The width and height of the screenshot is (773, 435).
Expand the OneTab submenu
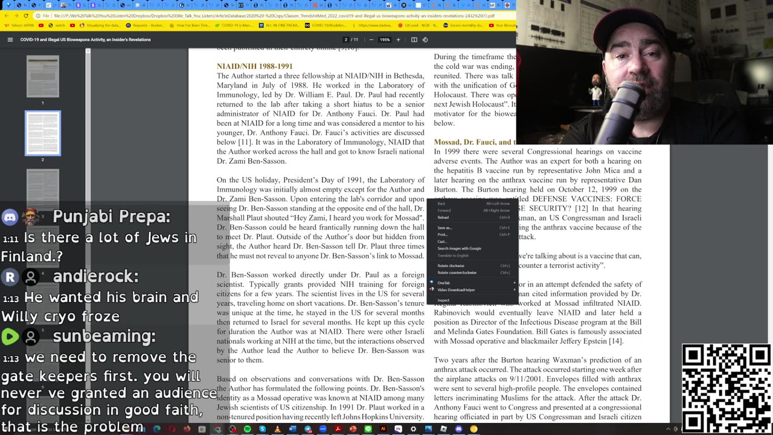pos(472,283)
